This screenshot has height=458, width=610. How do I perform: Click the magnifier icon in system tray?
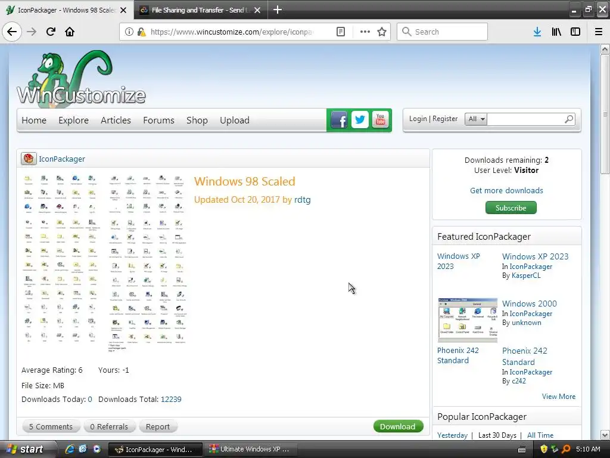(566, 449)
